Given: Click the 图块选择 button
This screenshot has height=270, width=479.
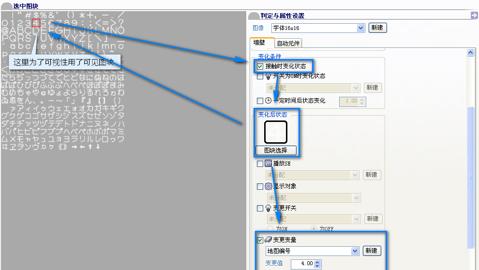Looking at the screenshot, I should (276, 150).
